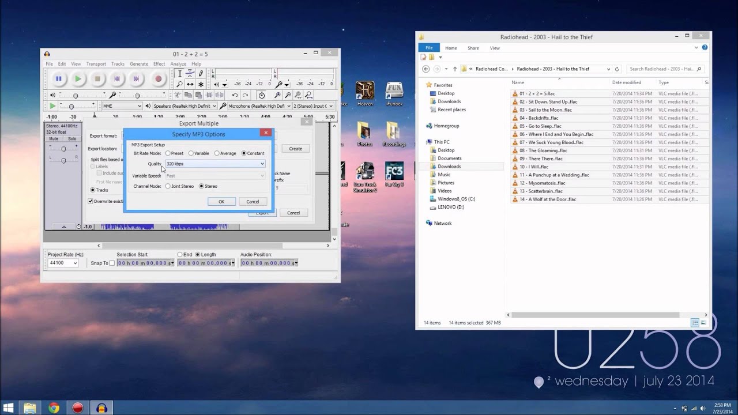Select the Zoom magnifier tool
Image resolution: width=738 pixels, height=415 pixels.
179,85
